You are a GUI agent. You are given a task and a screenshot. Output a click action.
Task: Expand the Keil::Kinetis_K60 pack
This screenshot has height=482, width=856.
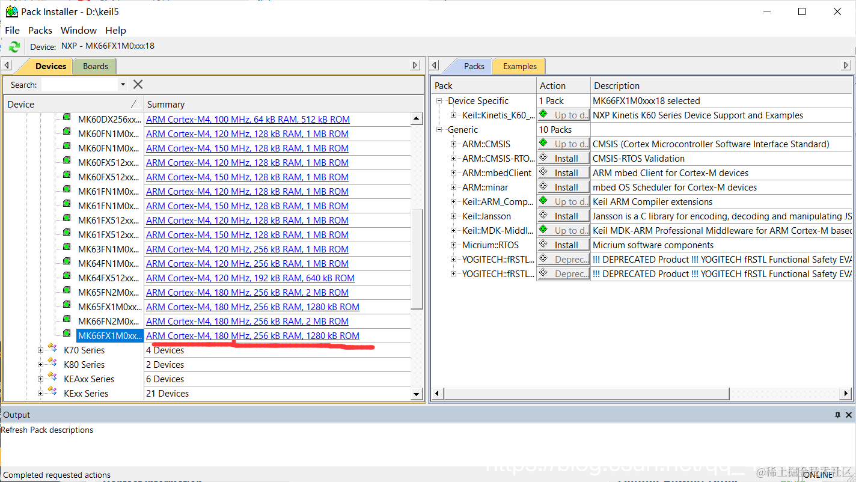[x=454, y=115]
